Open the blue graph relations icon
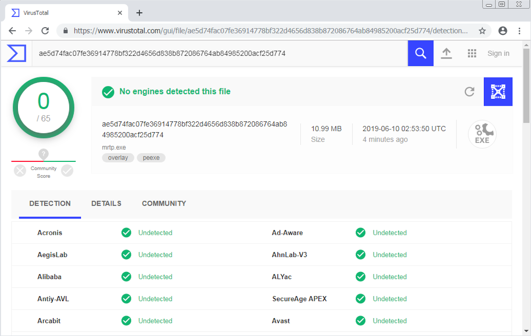This screenshot has width=531, height=336. coord(498,92)
